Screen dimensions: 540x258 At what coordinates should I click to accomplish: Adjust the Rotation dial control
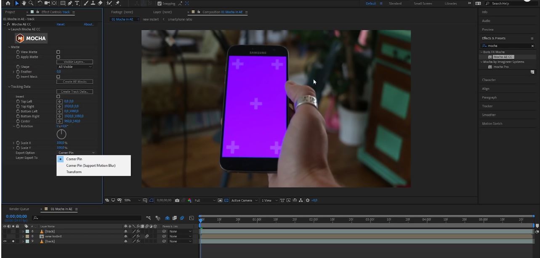click(x=61, y=134)
